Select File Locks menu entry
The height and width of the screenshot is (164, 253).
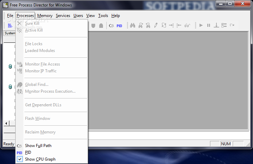point(52,44)
